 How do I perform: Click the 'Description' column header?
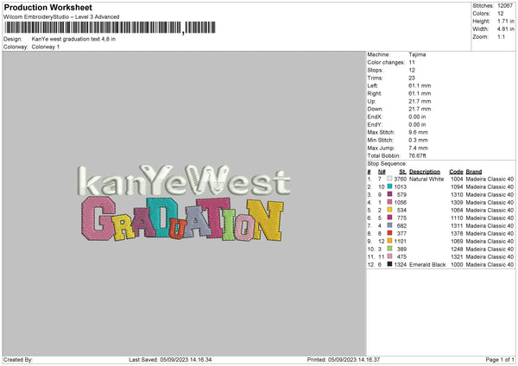coord(425,172)
